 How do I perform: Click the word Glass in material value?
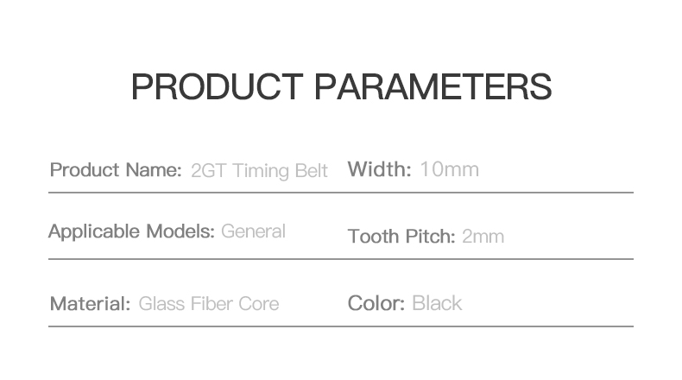click(160, 304)
